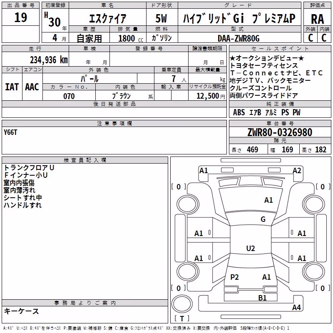The width and height of the screenshot is (333, 333).
Task: Click the recycle deposit 12,500 value
Action: (x=208, y=96)
